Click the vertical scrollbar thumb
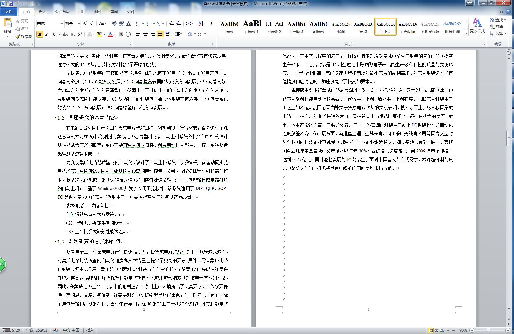 (x=509, y=138)
